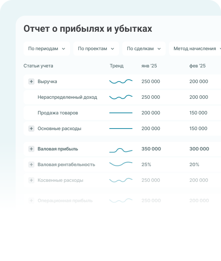Image resolution: width=221 pixels, height=261 pixels.
Task: Open the «По периодам» dropdown
Action: point(47,49)
